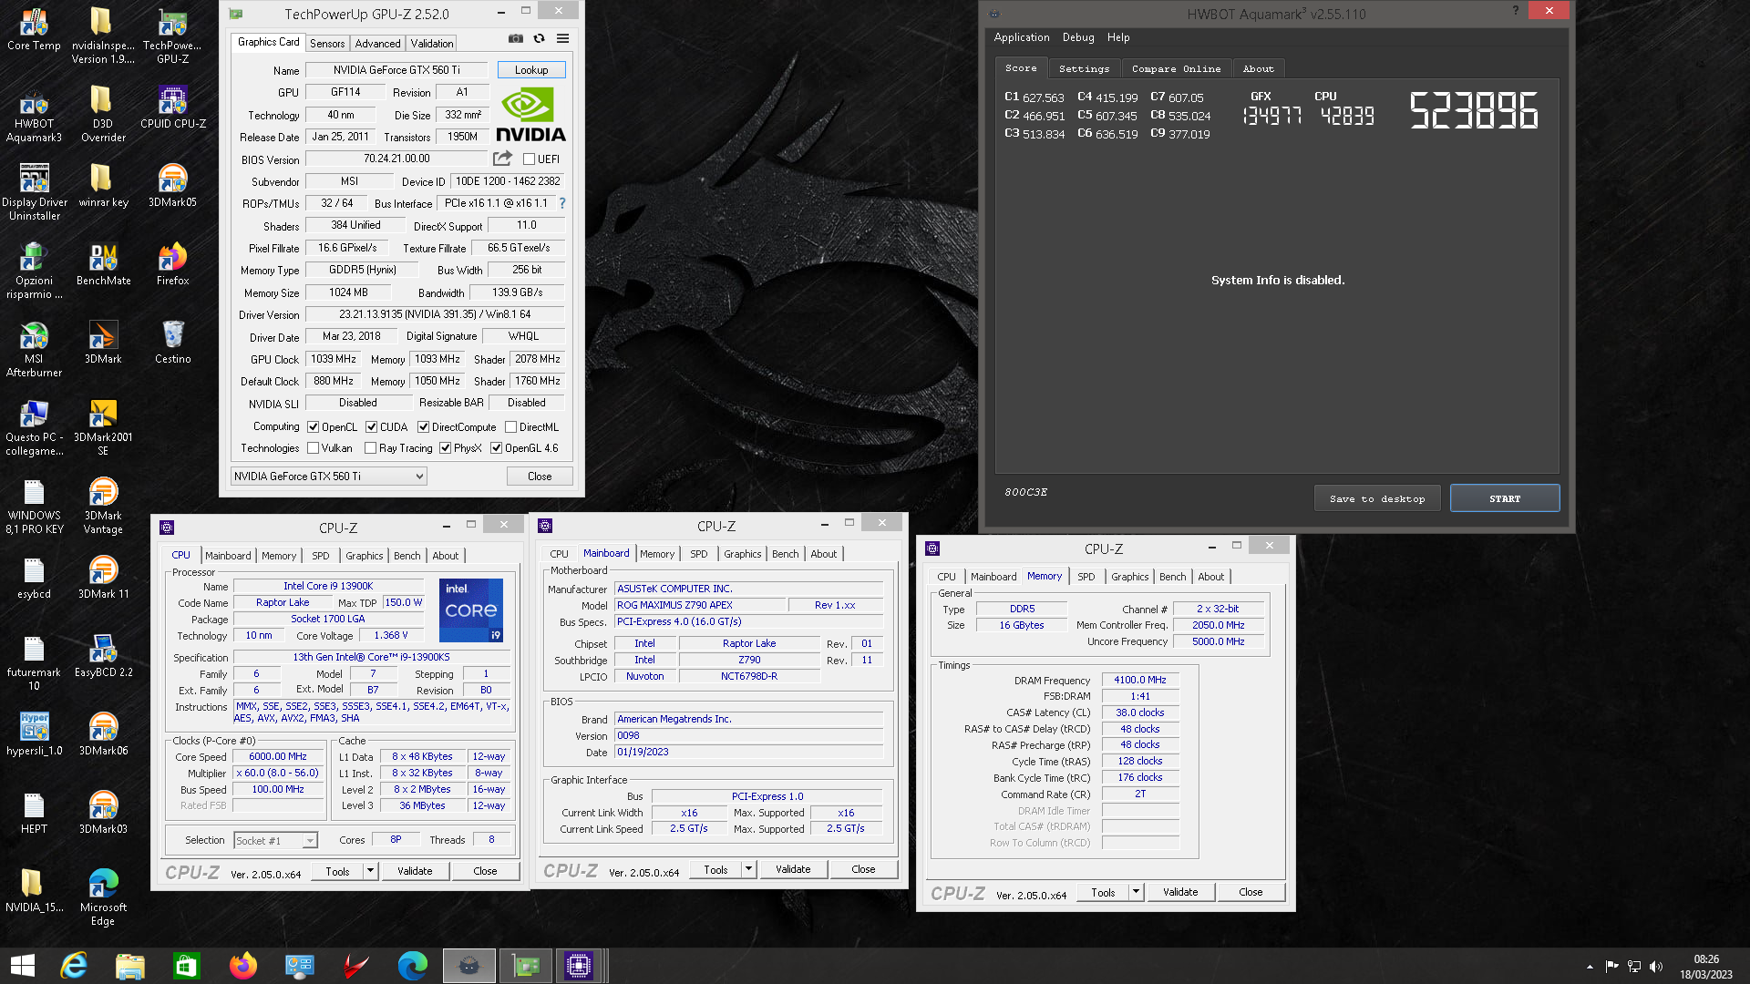The height and width of the screenshot is (984, 1750).
Task: Click Windows Start button
Action: point(22,966)
